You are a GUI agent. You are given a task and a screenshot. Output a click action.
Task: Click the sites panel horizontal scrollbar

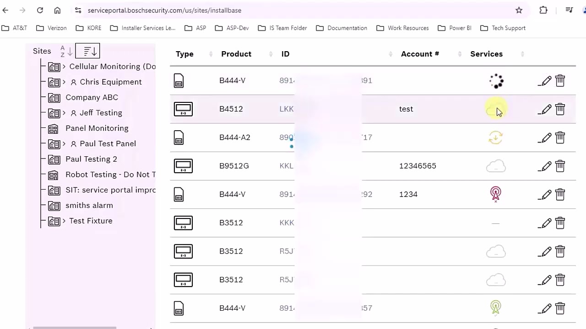(x=75, y=328)
